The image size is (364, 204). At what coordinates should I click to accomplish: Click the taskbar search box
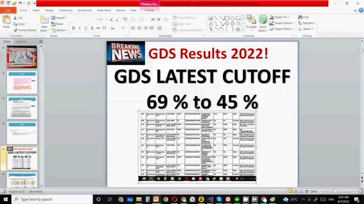pos(52,199)
